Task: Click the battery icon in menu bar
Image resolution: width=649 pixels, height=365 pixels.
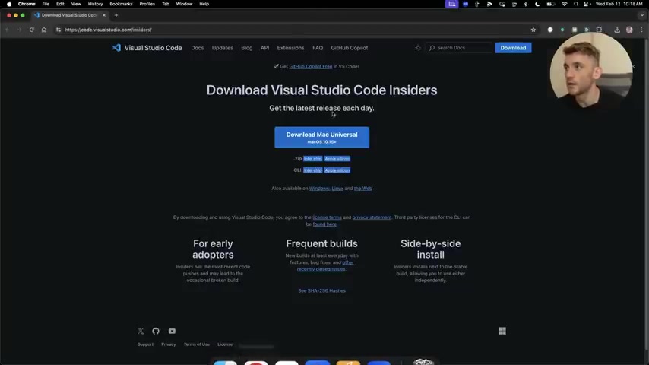Action: pos(550,4)
